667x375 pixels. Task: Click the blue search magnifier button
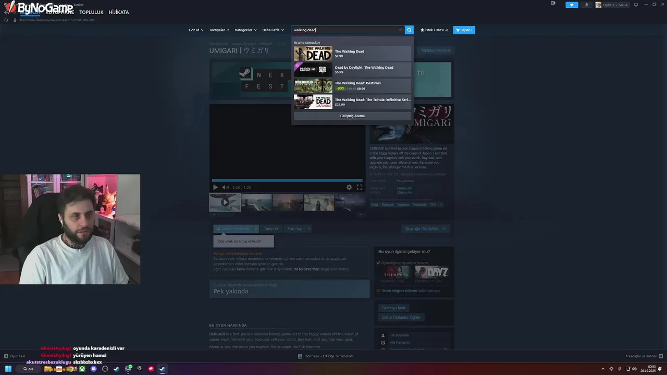tap(409, 30)
